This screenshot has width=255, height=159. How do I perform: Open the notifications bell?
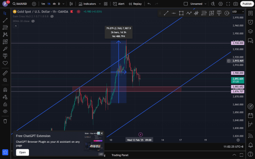pos(251,145)
